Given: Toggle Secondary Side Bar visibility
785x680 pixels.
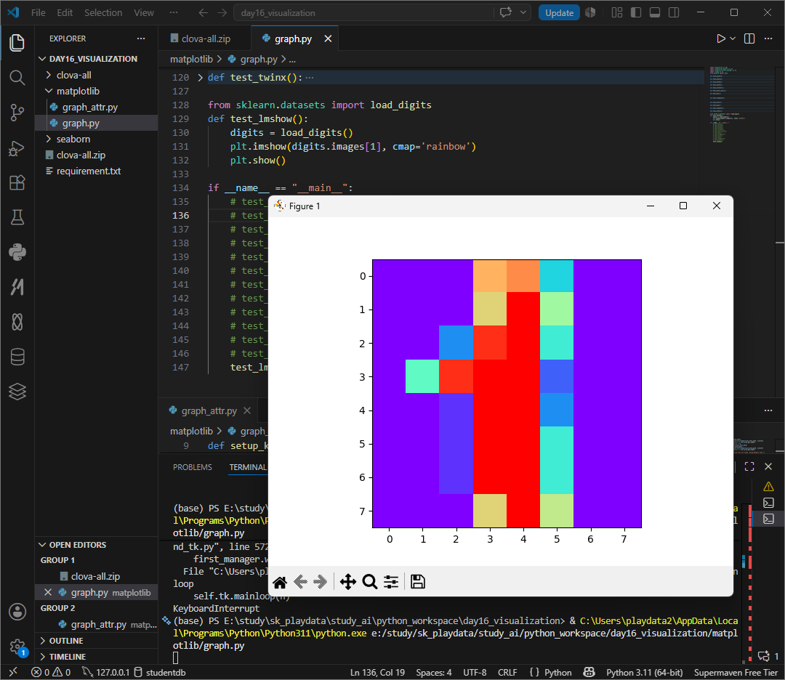Looking at the screenshot, I should point(674,12).
